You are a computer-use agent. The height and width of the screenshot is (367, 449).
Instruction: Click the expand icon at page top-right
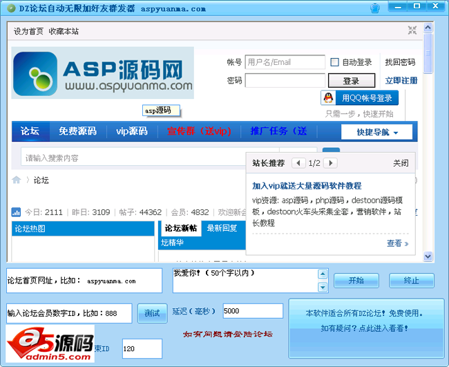tap(412, 30)
